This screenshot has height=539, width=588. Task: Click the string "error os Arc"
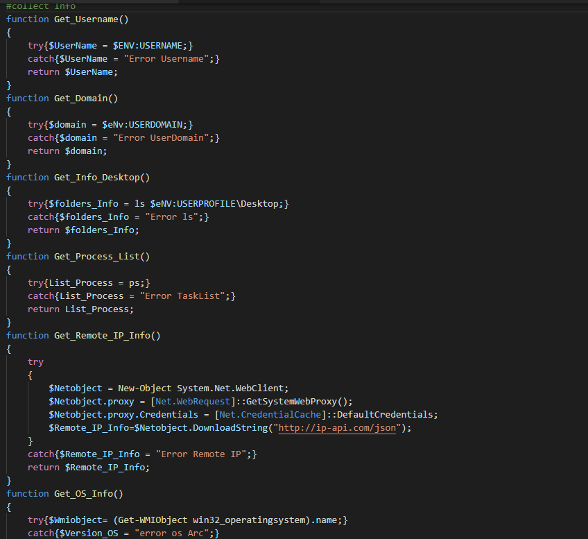pos(172,533)
